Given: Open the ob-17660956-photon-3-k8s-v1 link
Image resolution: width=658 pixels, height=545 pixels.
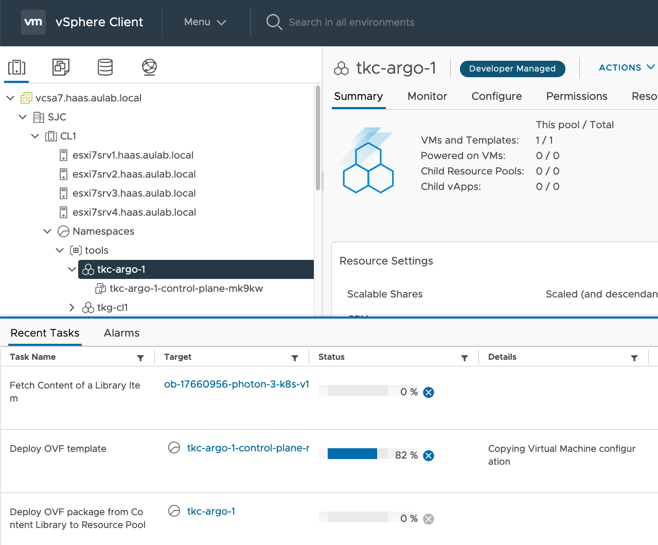Looking at the screenshot, I should [236, 384].
